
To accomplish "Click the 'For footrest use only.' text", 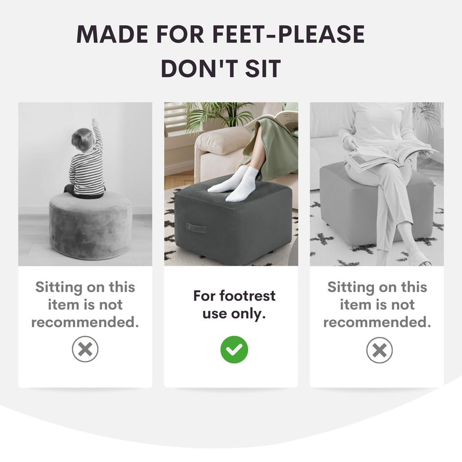I will point(234,305).
